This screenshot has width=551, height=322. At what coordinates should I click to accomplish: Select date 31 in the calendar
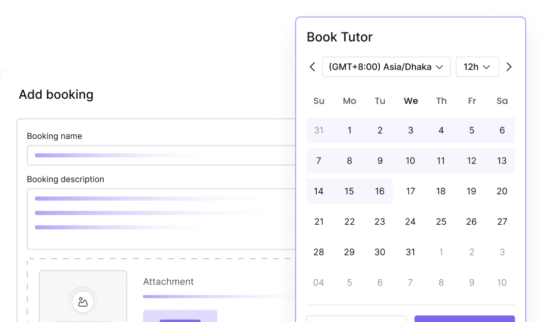pyautogui.click(x=410, y=252)
